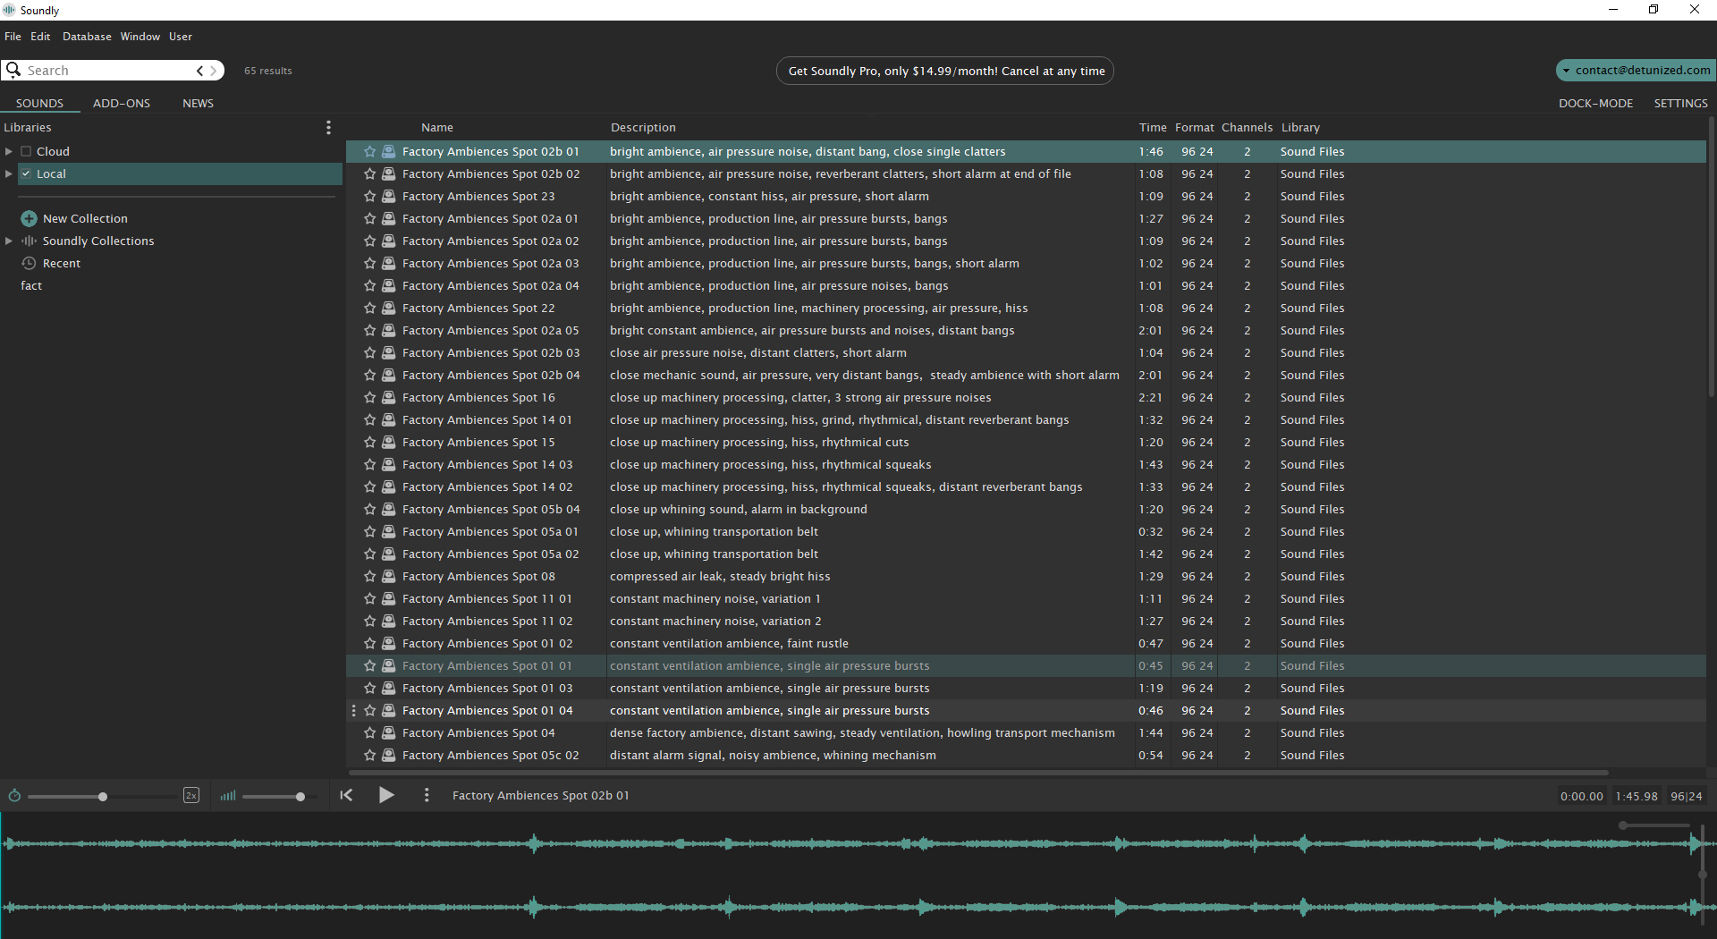Viewport: 1717px width, 939px height.
Task: Enable the Cloud library checkbox
Action: pos(26,152)
